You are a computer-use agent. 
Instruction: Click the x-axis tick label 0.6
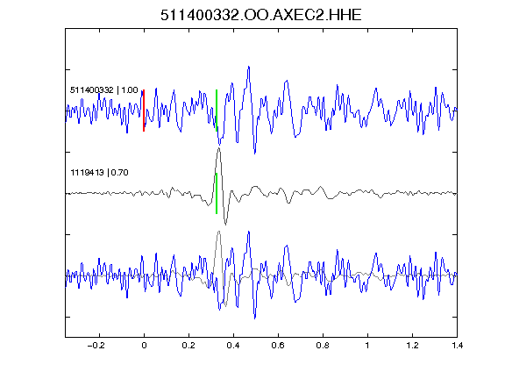(x=278, y=346)
